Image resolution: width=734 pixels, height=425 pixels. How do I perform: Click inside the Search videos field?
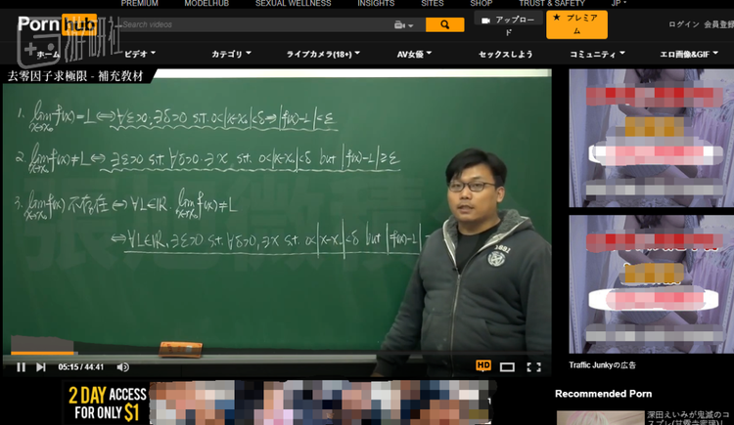[254, 24]
